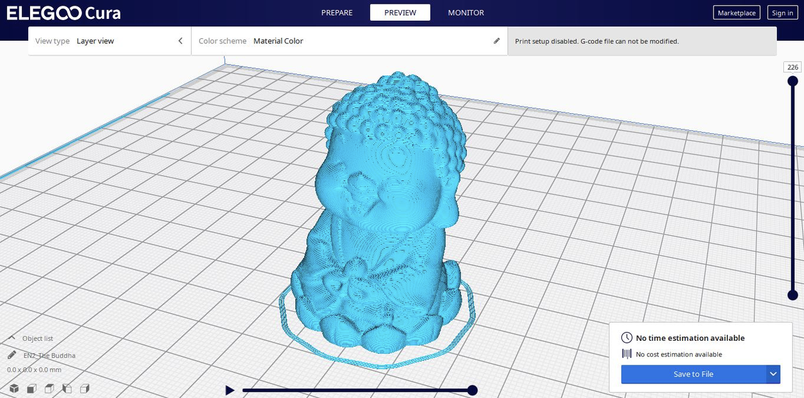Select the PREVIEW stage tab
This screenshot has height=398, width=804.
click(x=400, y=13)
